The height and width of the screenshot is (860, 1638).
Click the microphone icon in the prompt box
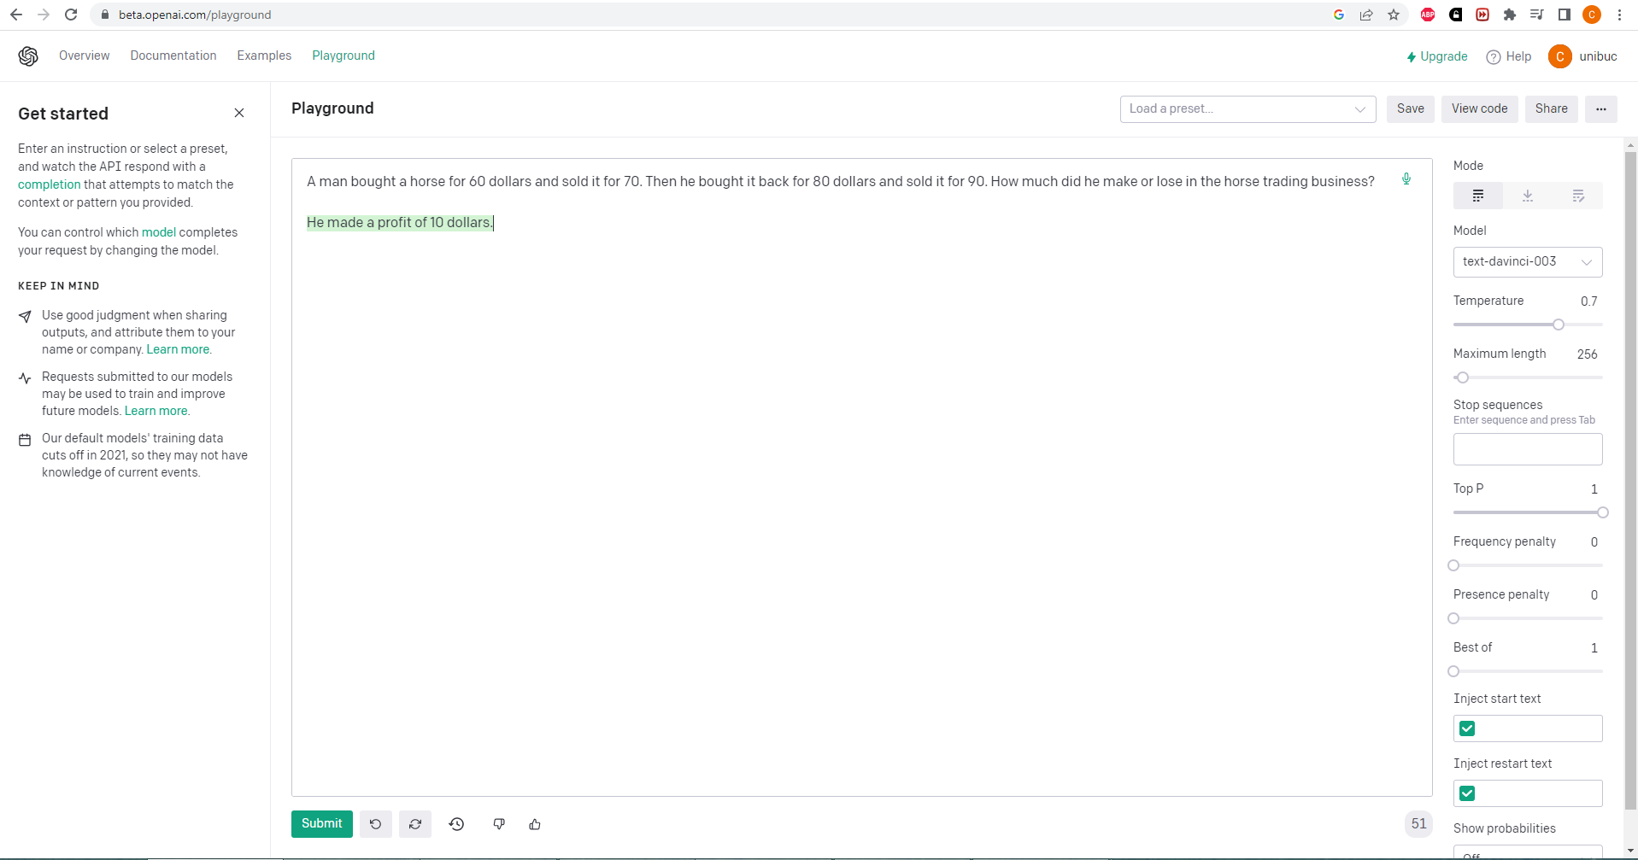coord(1406,179)
